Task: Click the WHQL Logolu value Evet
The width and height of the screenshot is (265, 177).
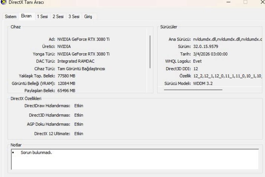Action: (x=197, y=61)
